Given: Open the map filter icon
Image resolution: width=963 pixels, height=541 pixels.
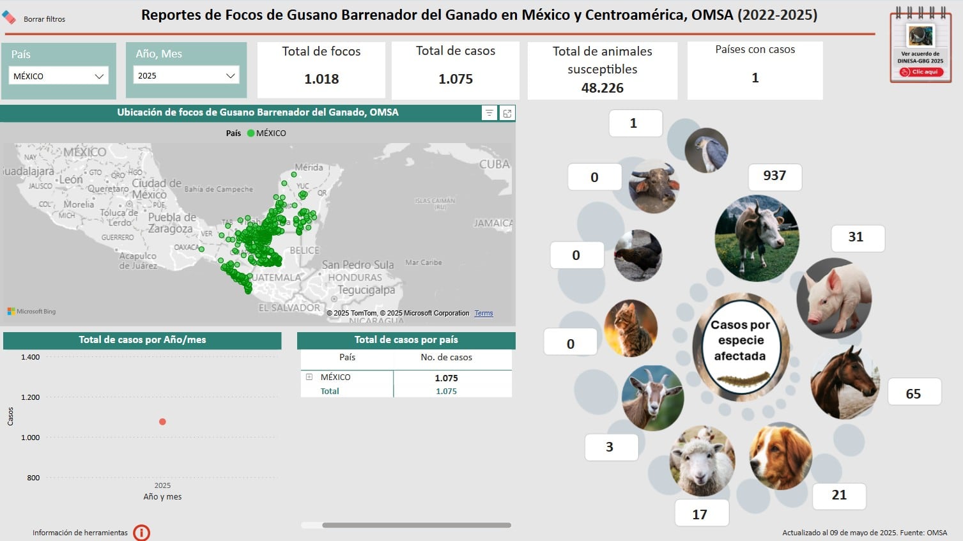Looking at the screenshot, I should click(489, 113).
